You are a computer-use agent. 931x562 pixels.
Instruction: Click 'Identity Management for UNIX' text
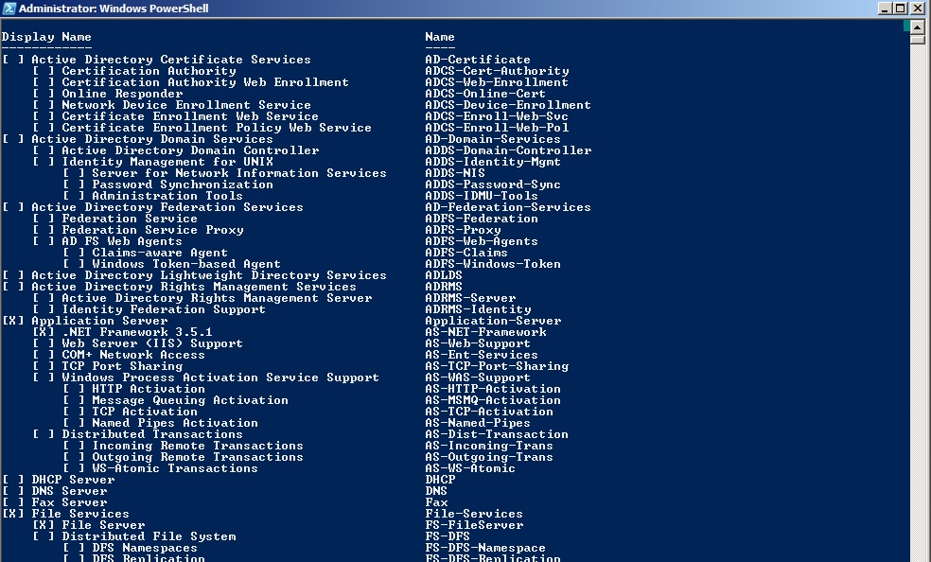pos(168,162)
